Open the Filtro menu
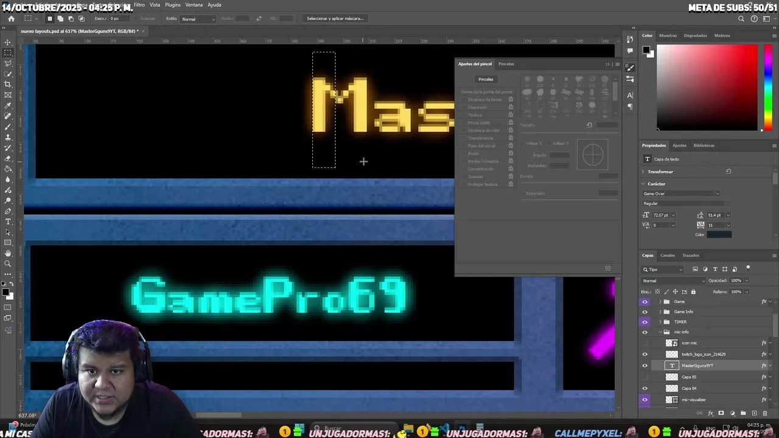The width and height of the screenshot is (779, 438). click(x=139, y=5)
